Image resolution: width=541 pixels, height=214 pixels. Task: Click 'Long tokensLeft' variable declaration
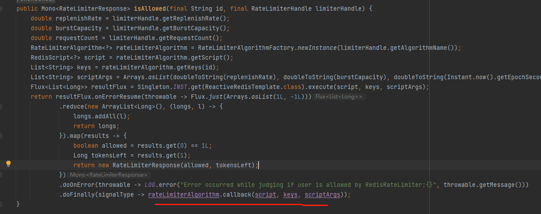coord(100,155)
